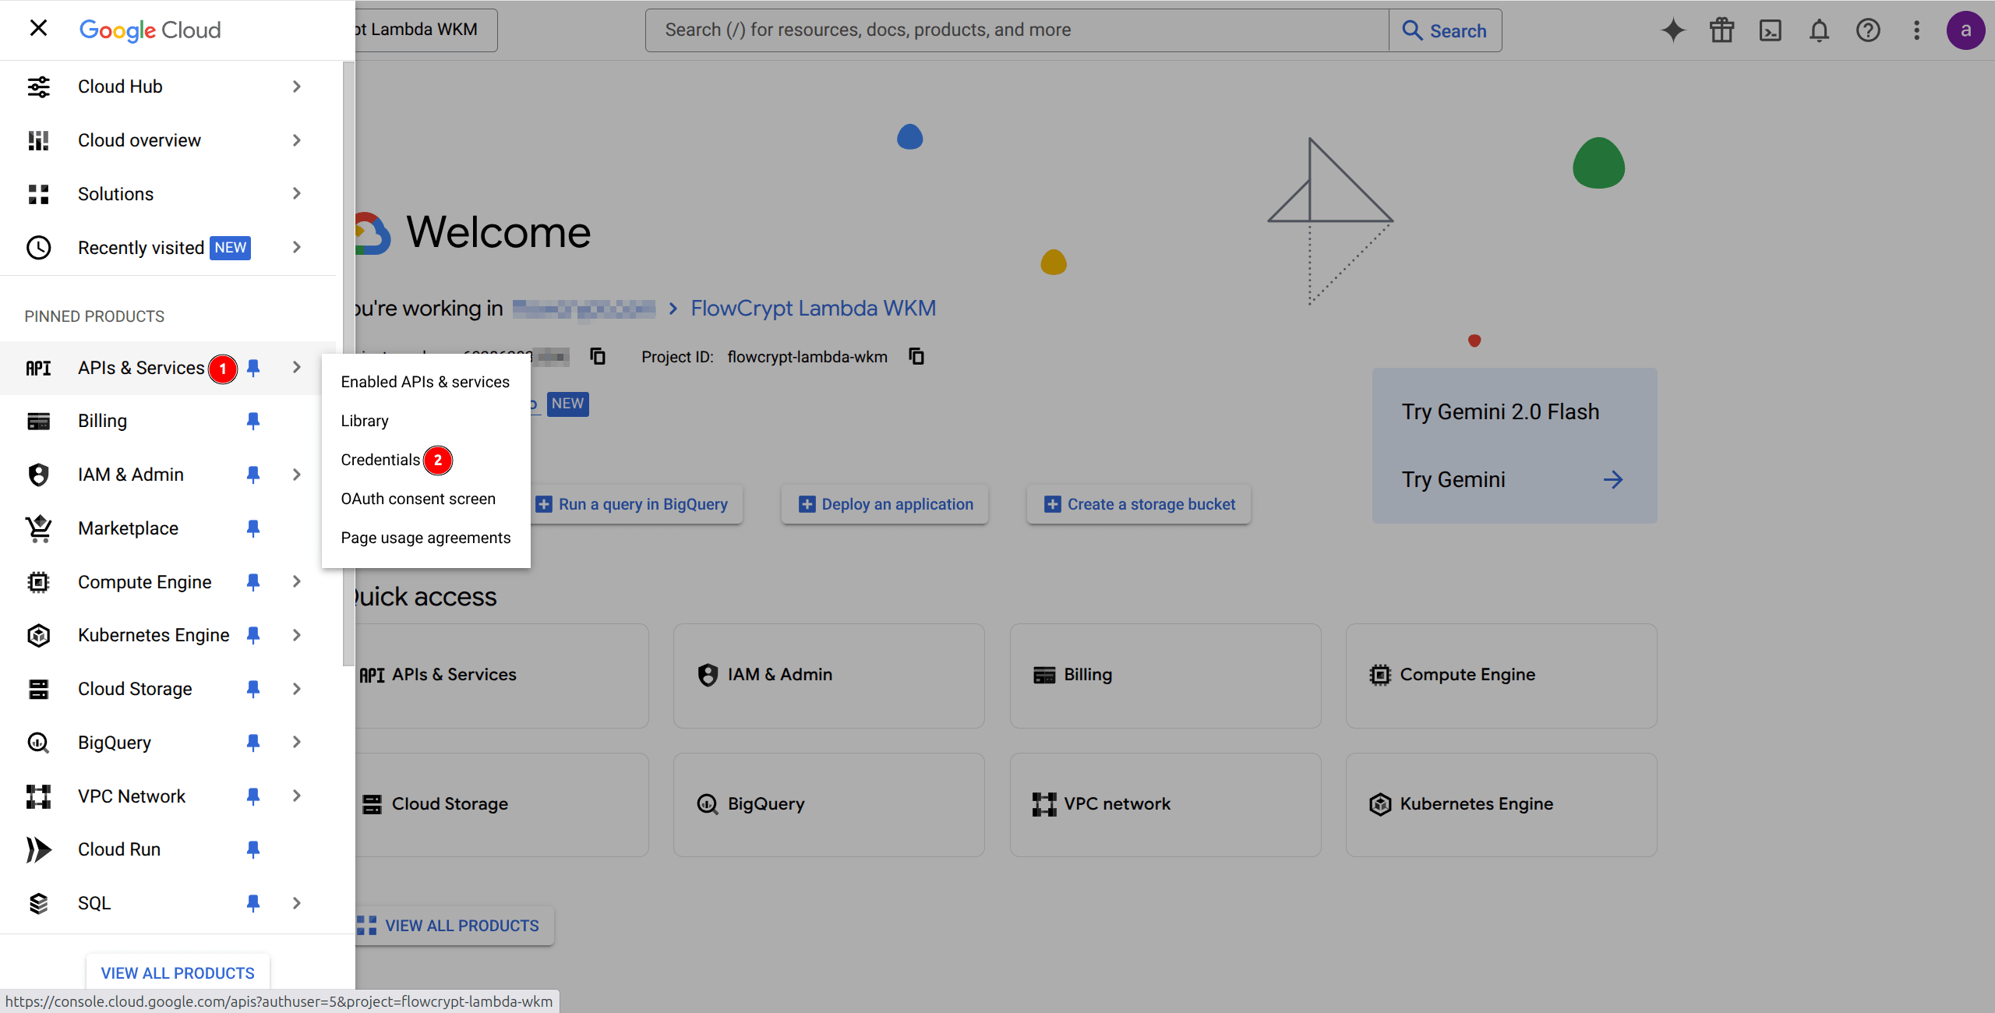Click Deploy an application button

[x=885, y=504]
